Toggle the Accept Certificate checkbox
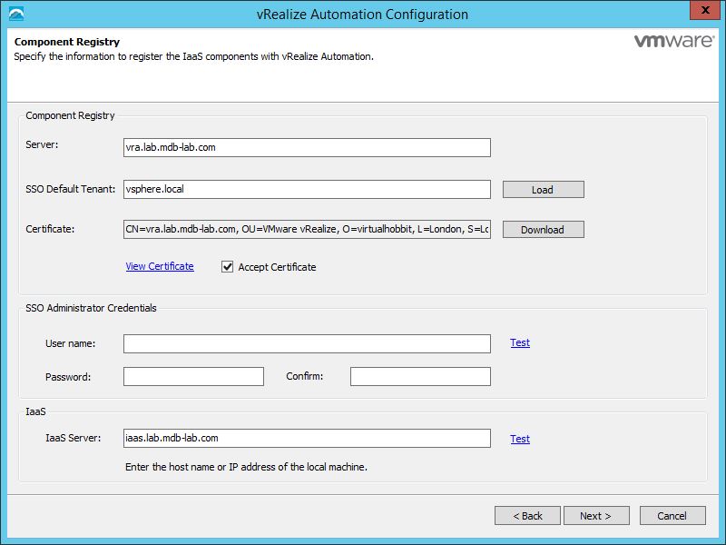This screenshot has height=545, width=726. tap(227, 267)
